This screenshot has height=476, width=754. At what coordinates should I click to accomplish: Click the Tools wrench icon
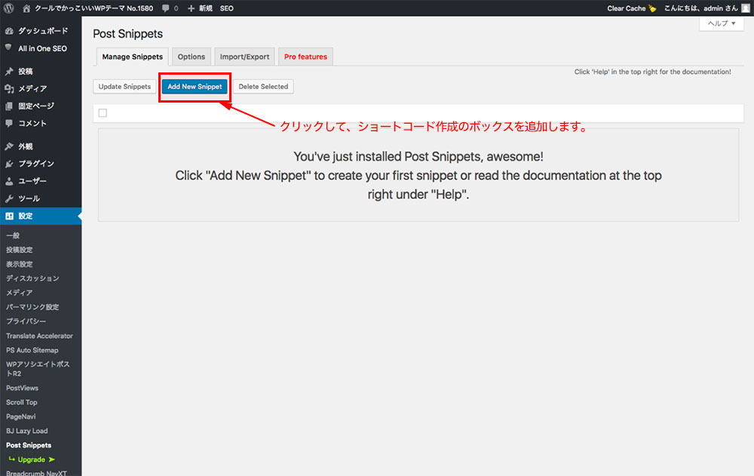click(9, 198)
